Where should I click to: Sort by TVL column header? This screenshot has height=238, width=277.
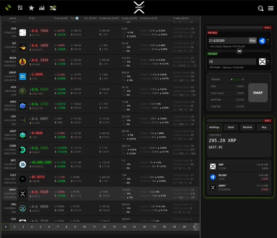tap(75, 18)
